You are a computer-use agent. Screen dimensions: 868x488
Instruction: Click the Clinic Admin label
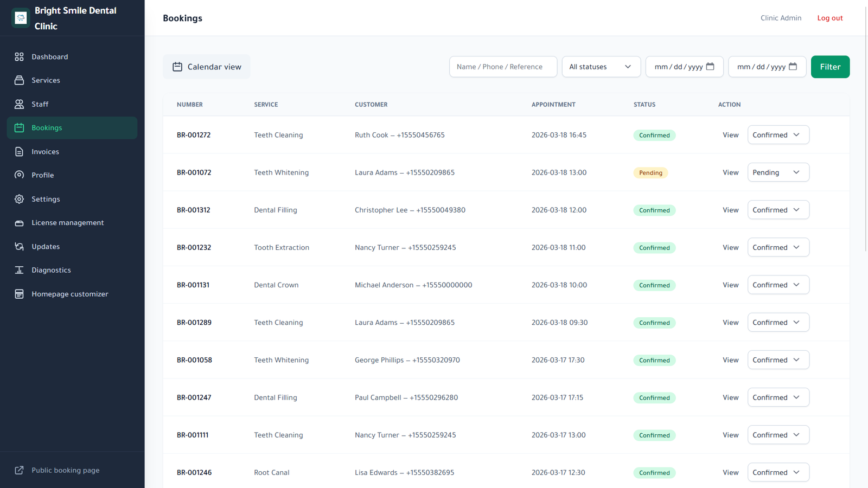pos(781,18)
